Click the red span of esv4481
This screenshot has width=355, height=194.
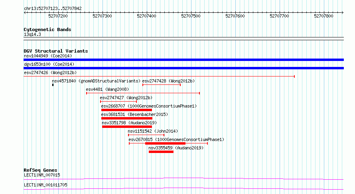click(143, 93)
